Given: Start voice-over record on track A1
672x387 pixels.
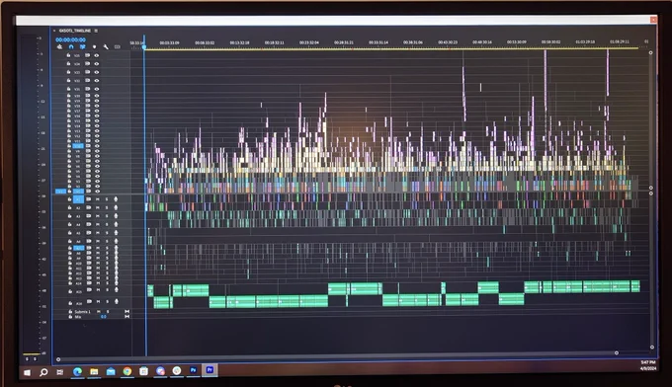Looking at the screenshot, I should [116, 199].
